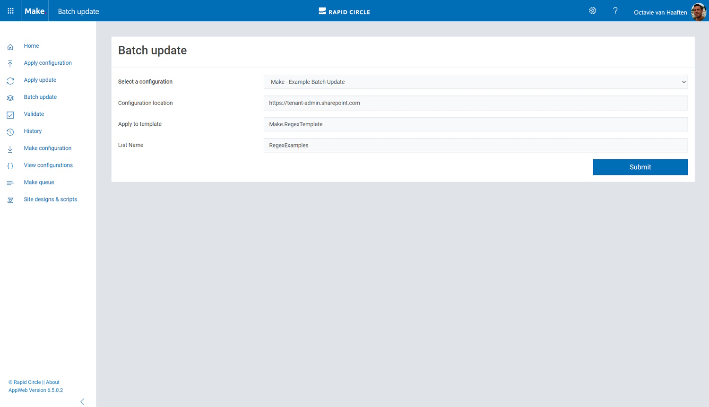This screenshot has width=709, height=407.
Task: Click the Batch update layers icon
Action: [10, 98]
